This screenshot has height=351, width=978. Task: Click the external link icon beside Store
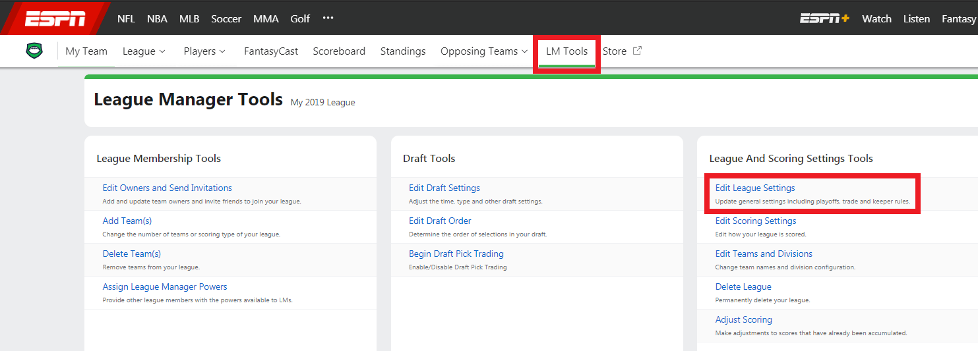637,51
